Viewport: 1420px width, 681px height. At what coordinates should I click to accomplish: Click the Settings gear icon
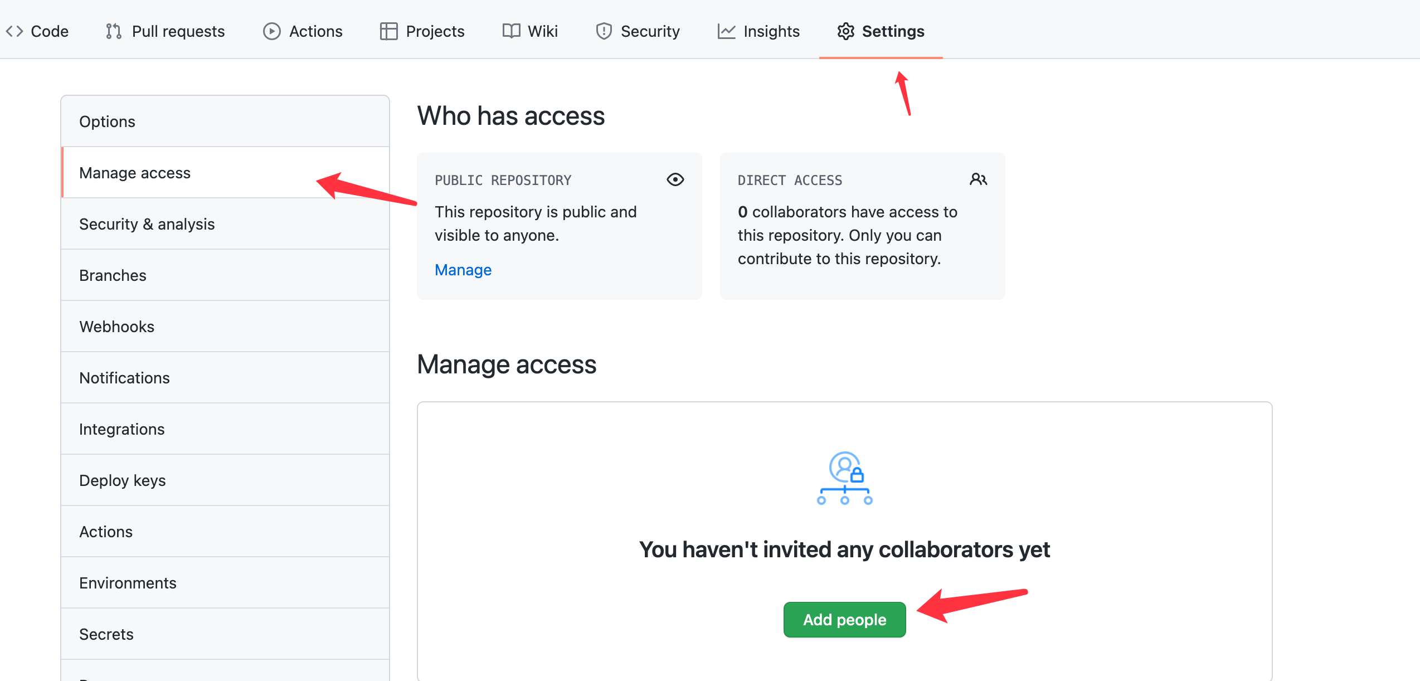[845, 31]
